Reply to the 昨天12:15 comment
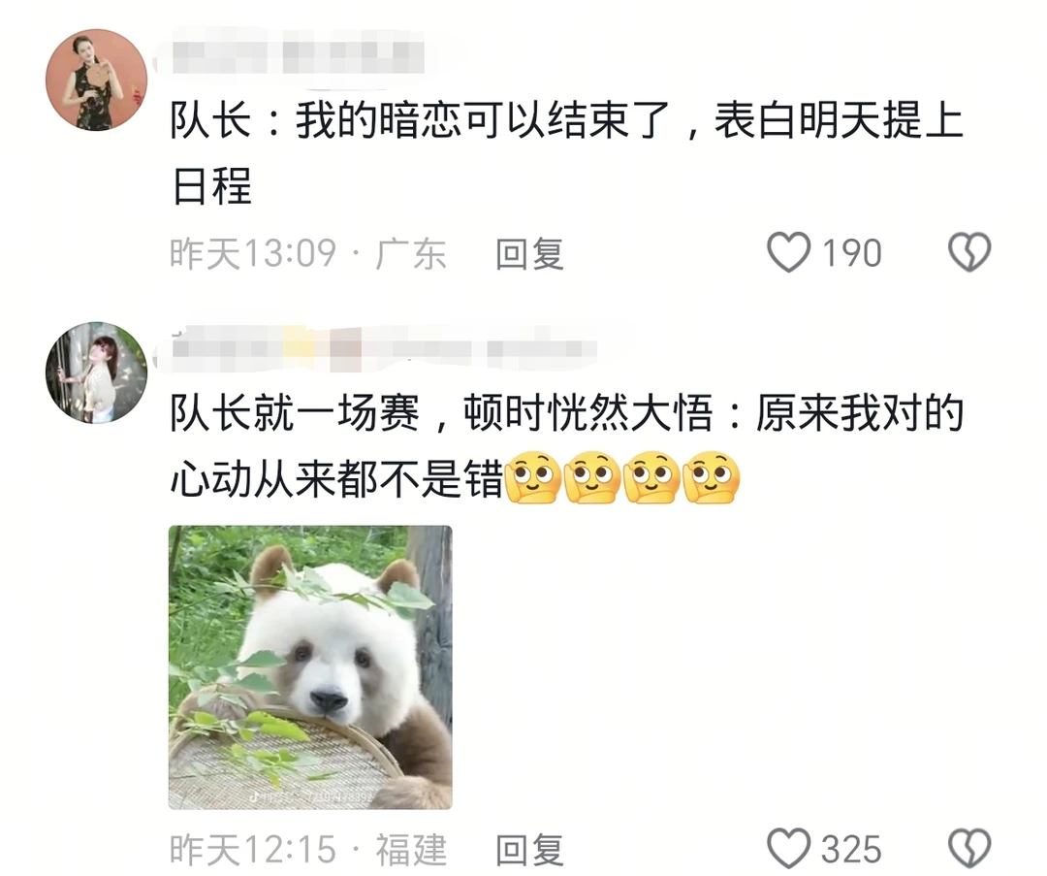This screenshot has width=1047, height=876. [529, 851]
